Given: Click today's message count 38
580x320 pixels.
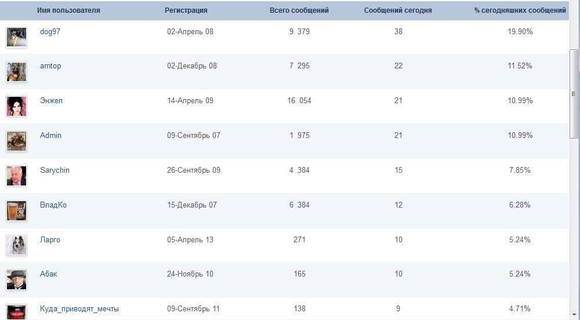Looking at the screenshot, I should (398, 31).
